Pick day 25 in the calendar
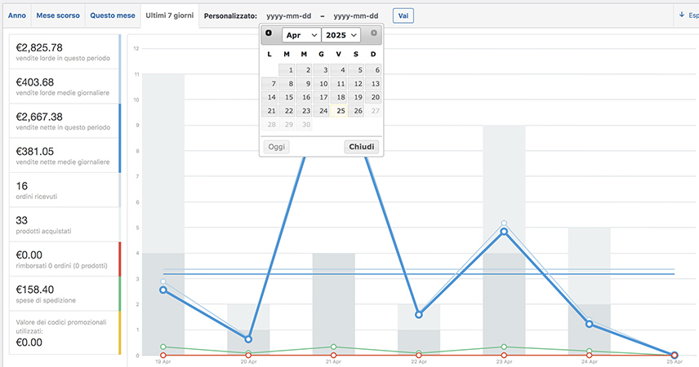 pos(341,111)
